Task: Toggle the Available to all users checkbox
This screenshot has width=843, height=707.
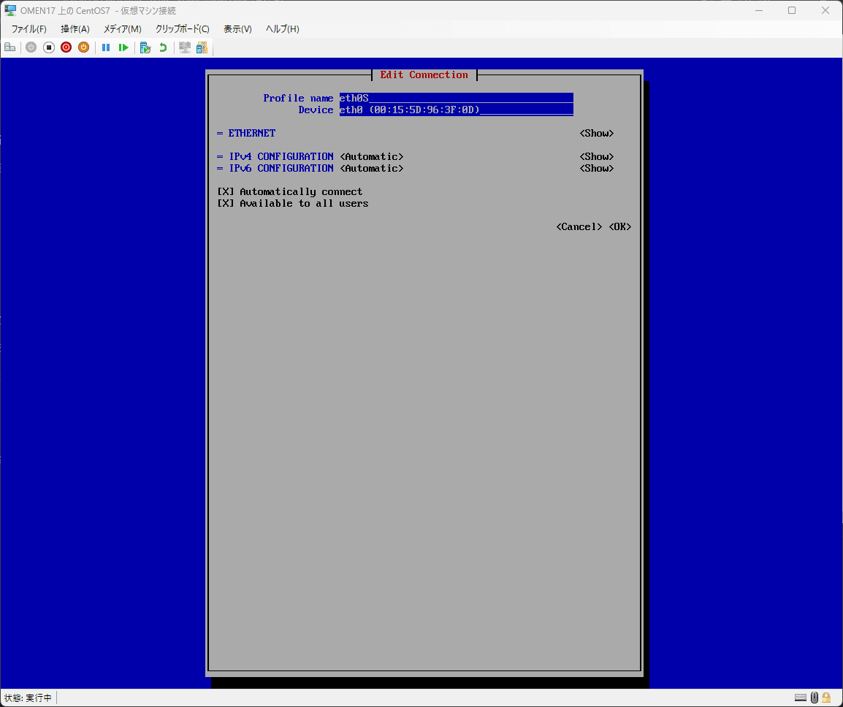Action: 226,204
